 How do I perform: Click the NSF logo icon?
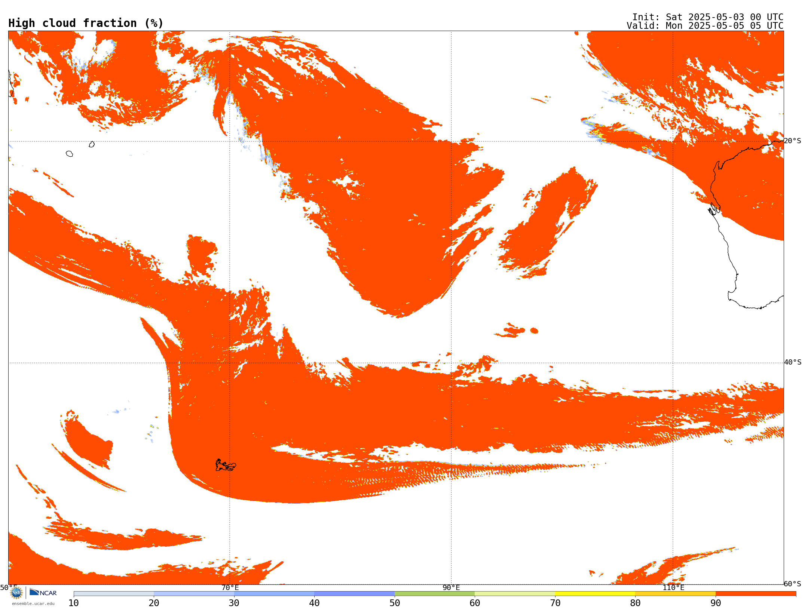(16, 592)
